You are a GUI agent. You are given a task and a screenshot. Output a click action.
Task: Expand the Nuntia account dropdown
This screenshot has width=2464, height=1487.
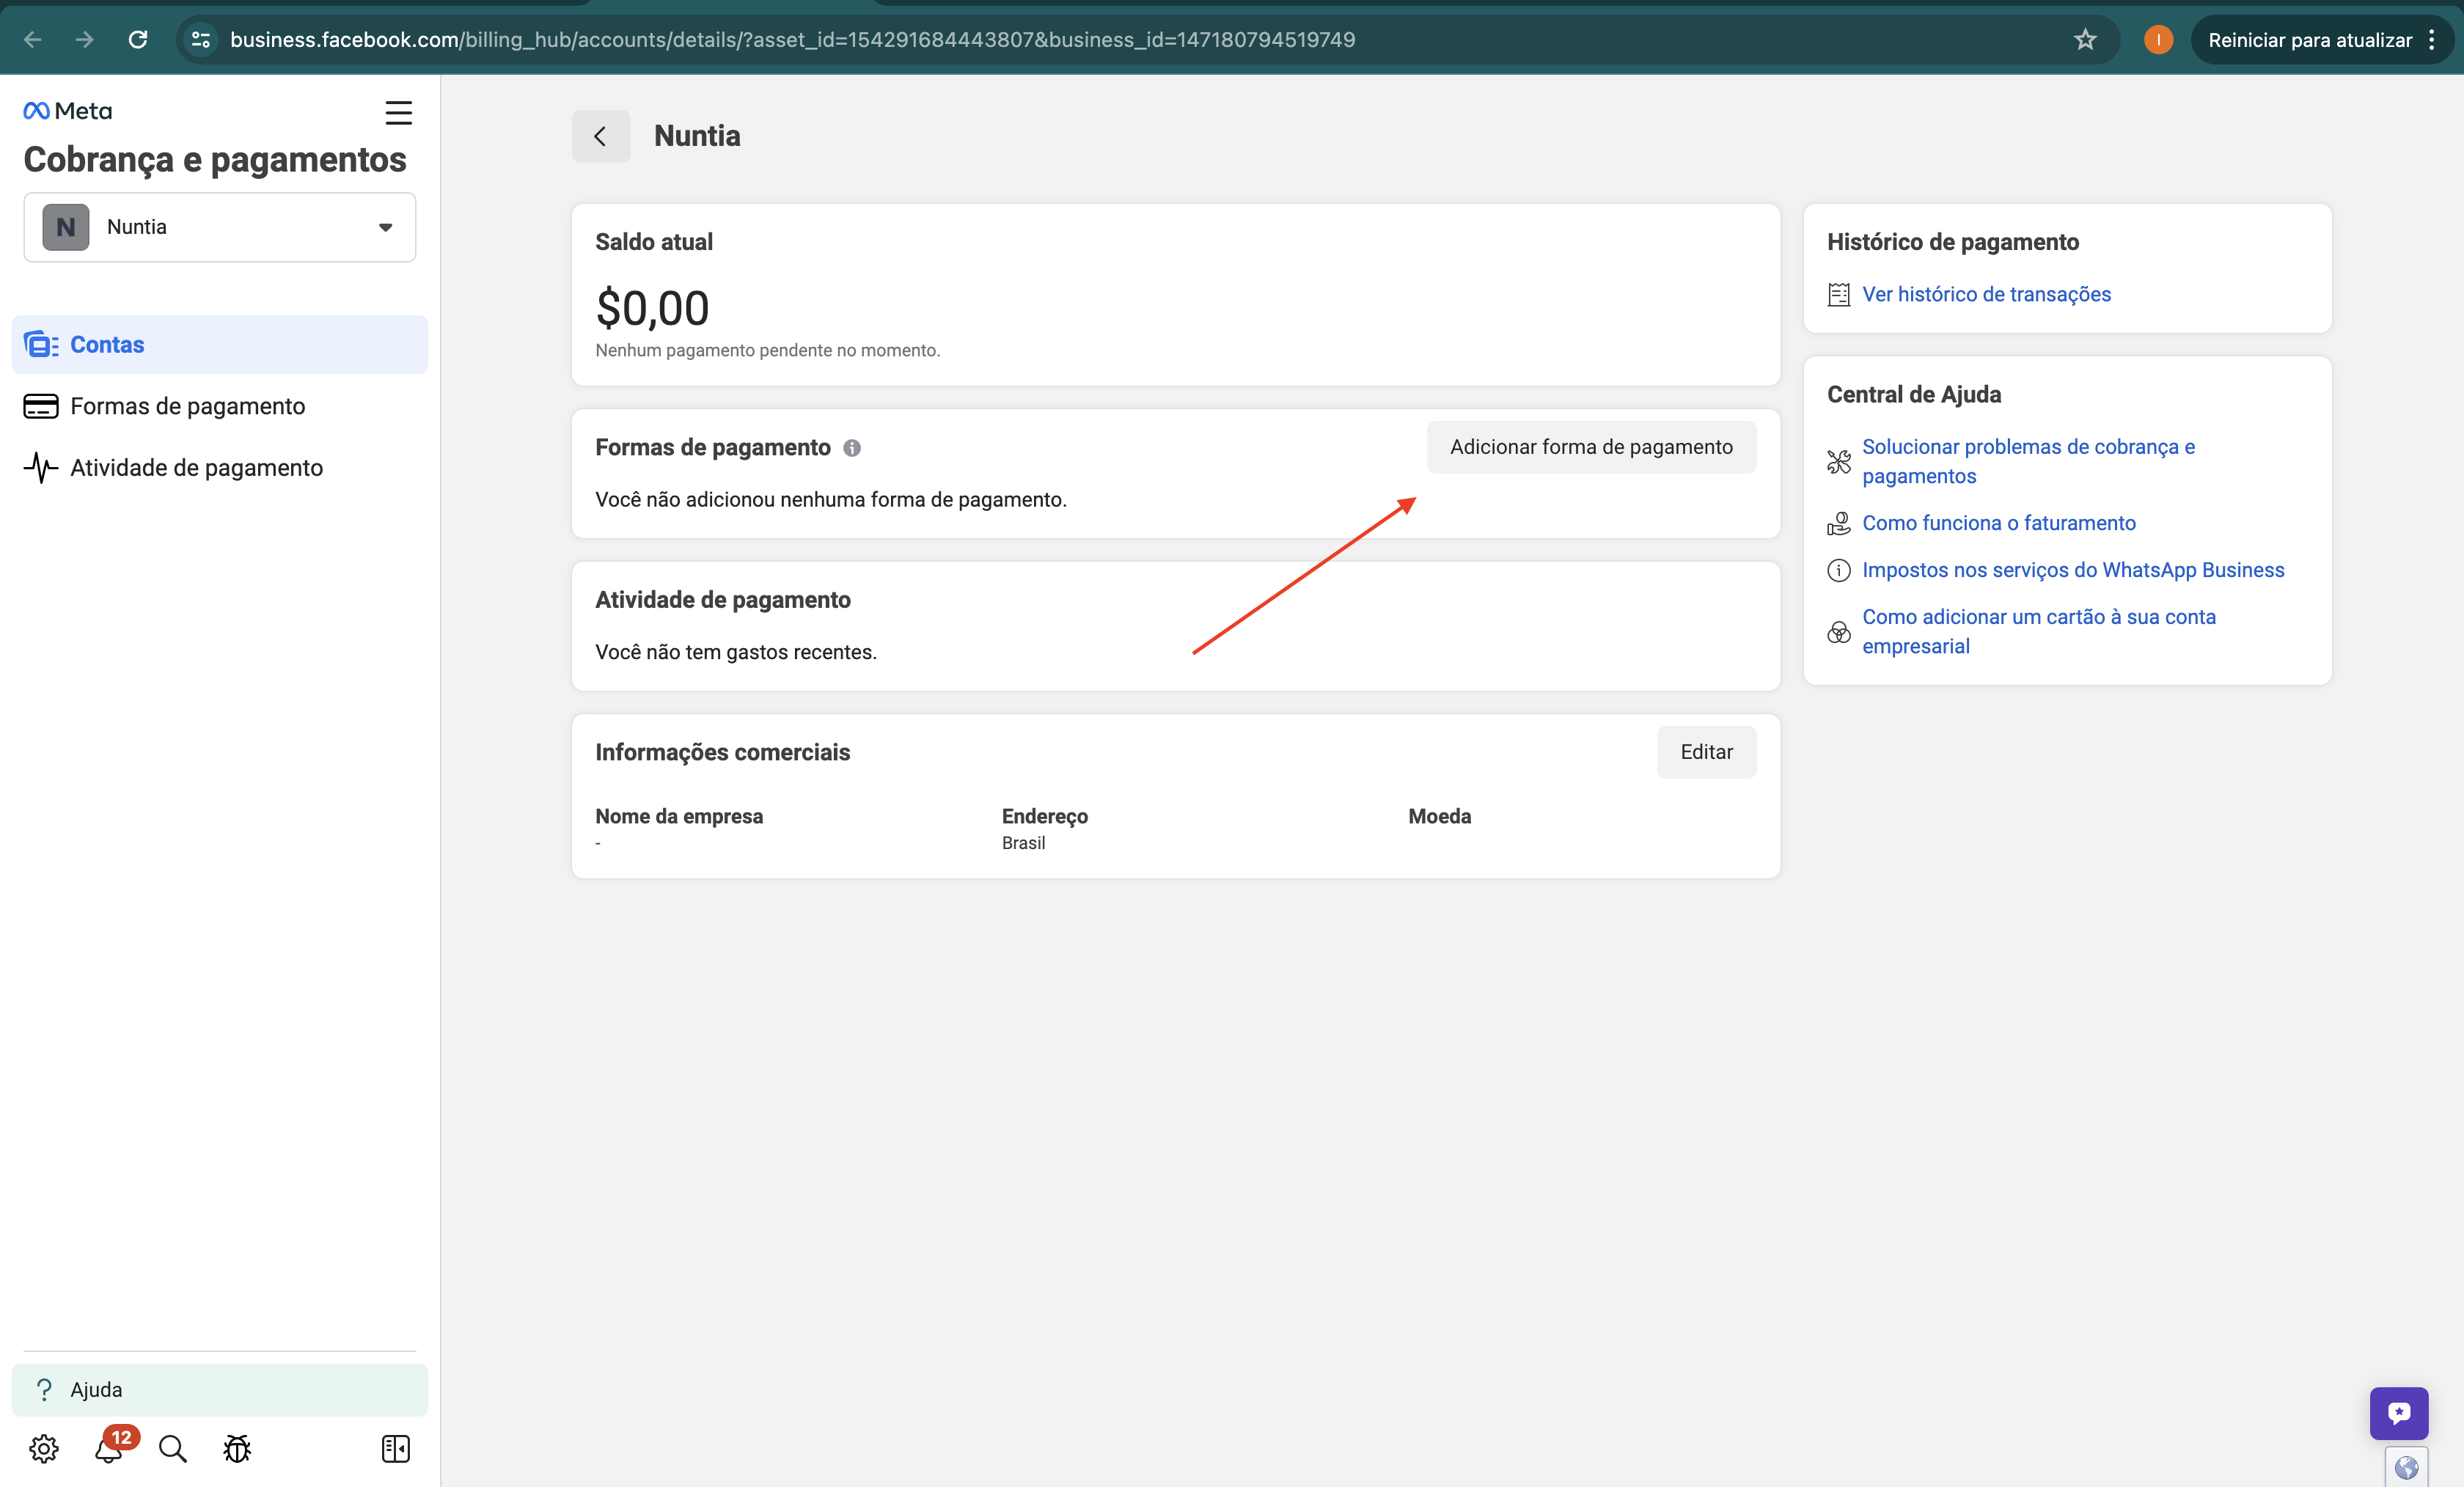(x=220, y=227)
